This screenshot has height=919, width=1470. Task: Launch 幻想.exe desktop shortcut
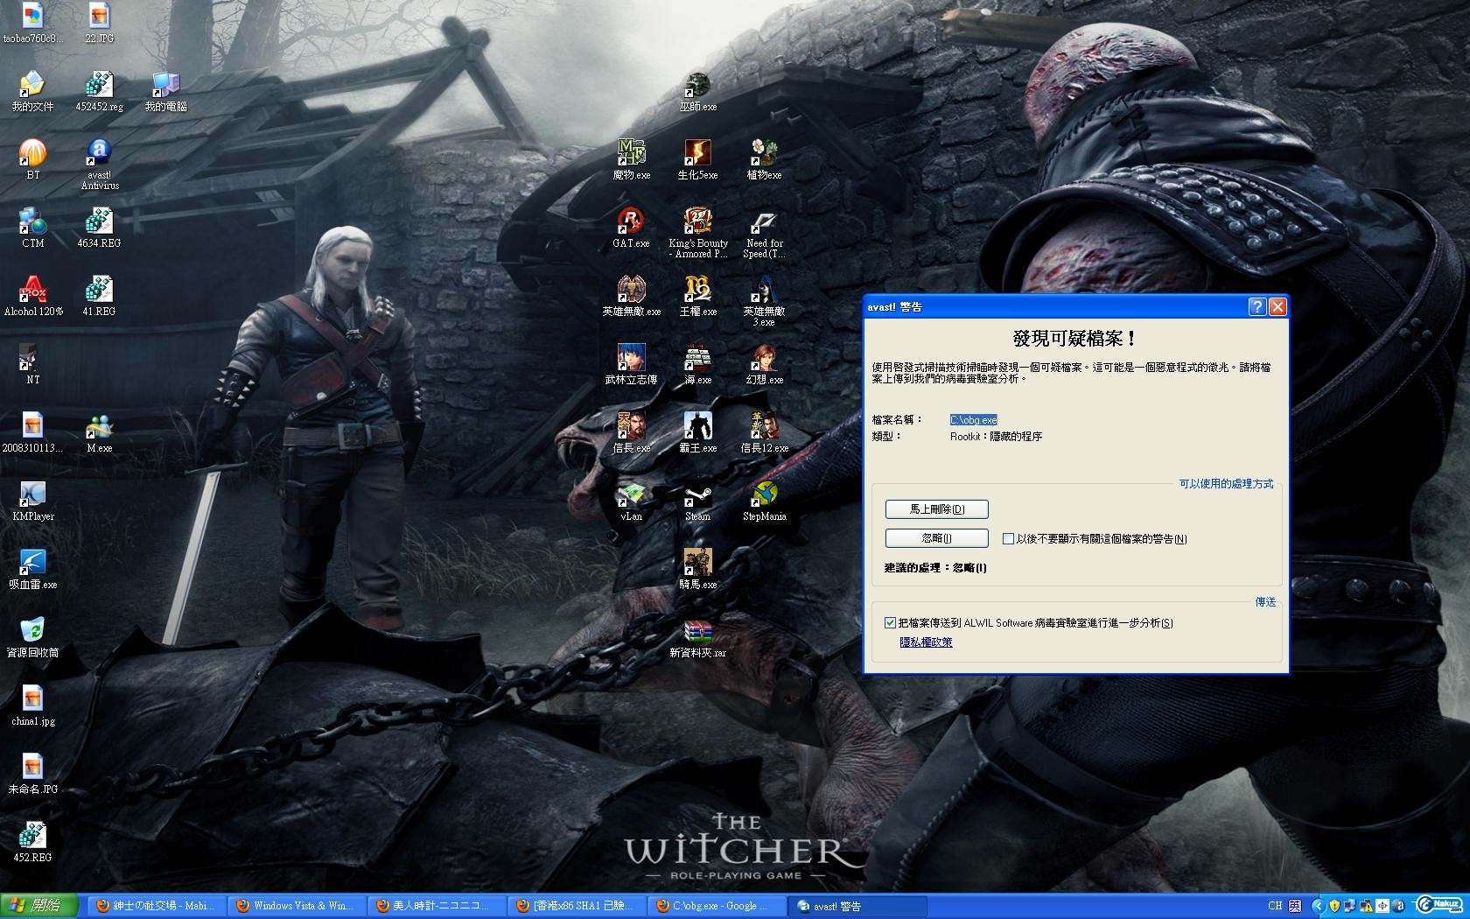[x=764, y=364]
